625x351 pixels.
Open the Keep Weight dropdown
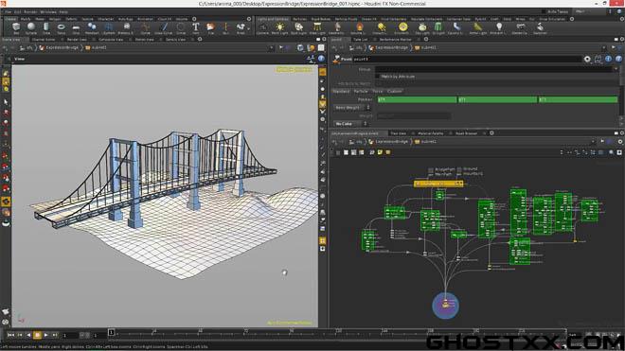click(x=352, y=108)
